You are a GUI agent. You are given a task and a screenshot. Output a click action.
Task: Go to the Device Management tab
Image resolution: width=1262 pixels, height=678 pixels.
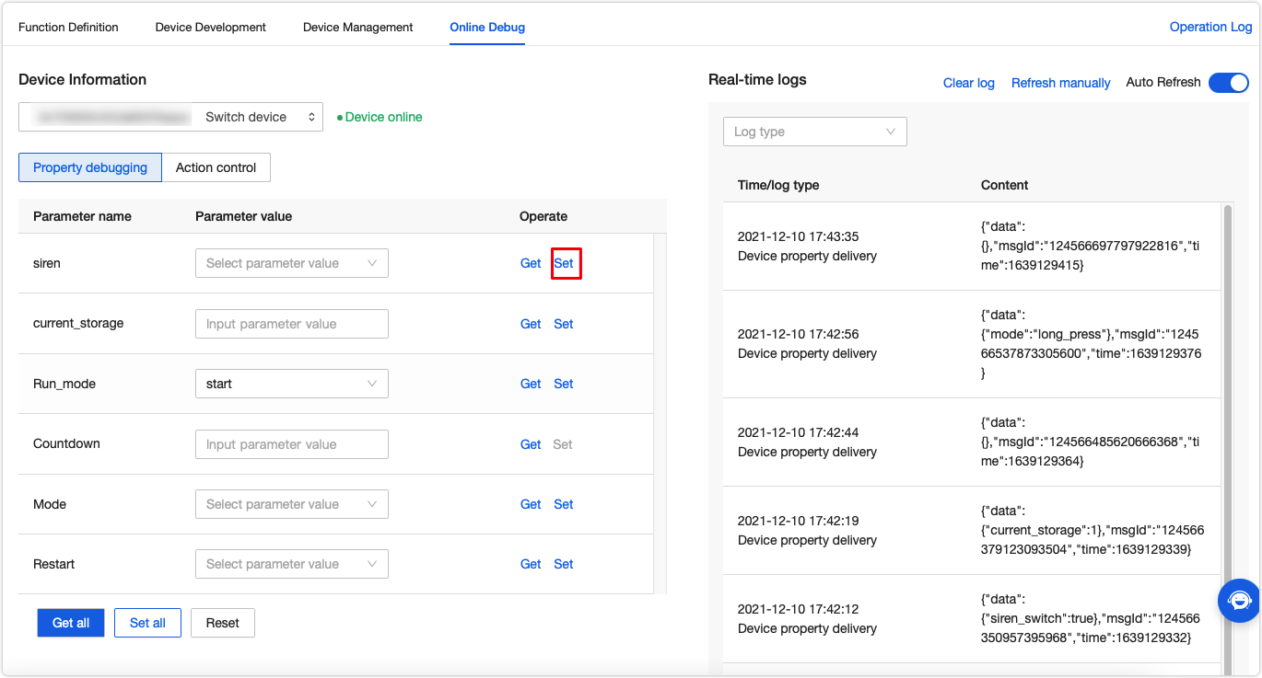tap(357, 27)
